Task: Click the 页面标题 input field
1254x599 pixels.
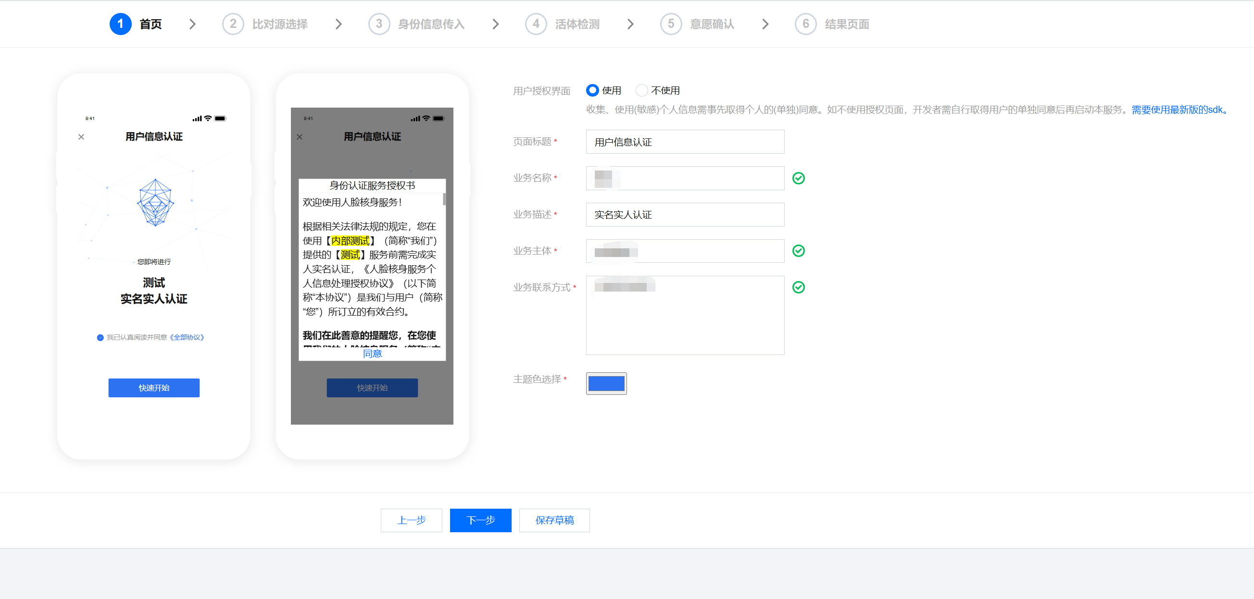Action: coord(685,142)
